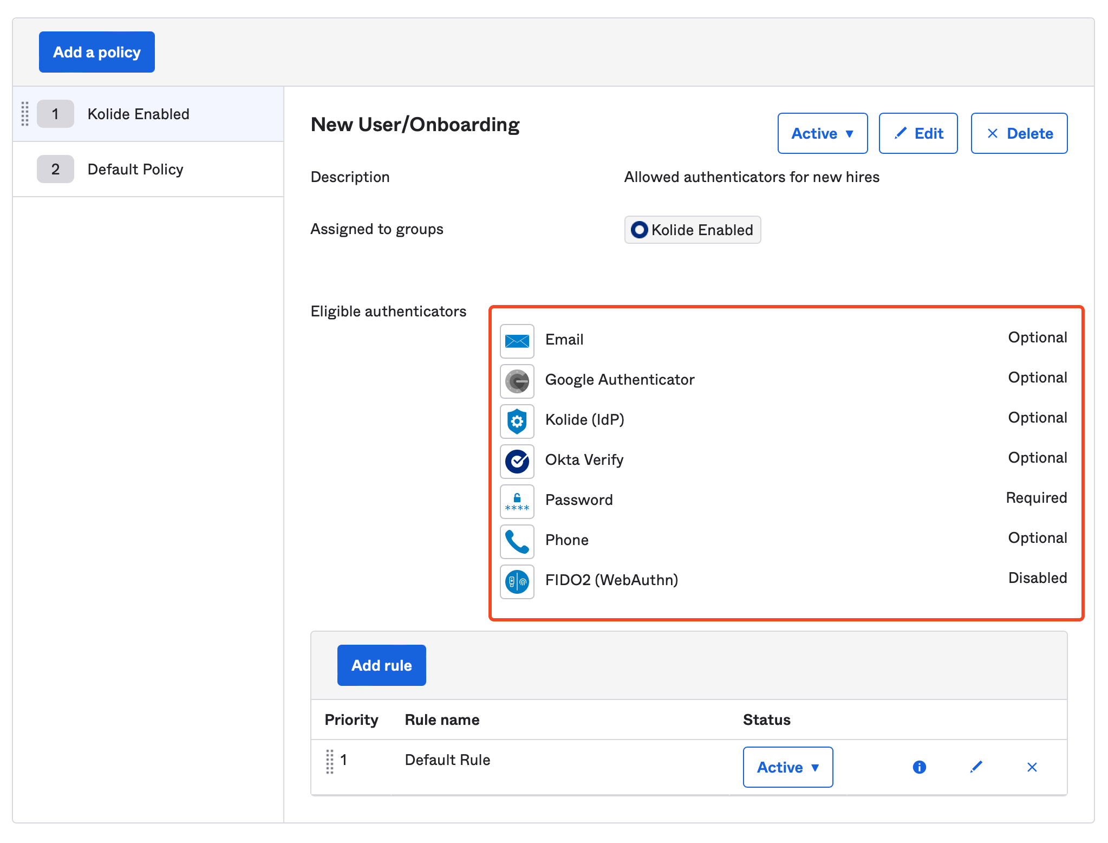Click the pencil icon inside Edit button
Screen dimensions: 1108x843
click(x=901, y=133)
